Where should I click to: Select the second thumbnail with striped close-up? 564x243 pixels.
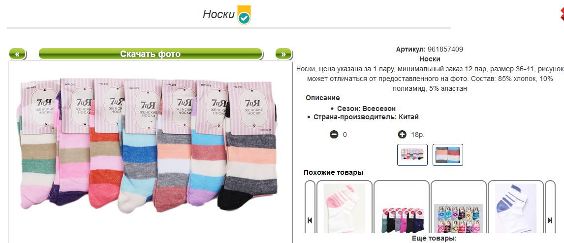(x=448, y=155)
